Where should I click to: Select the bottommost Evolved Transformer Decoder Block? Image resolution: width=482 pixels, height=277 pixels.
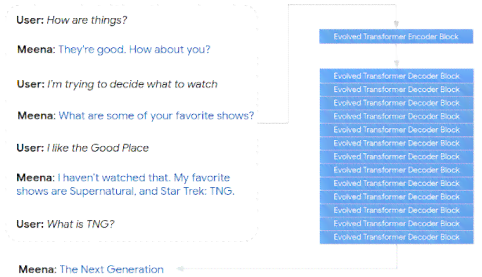(397, 237)
